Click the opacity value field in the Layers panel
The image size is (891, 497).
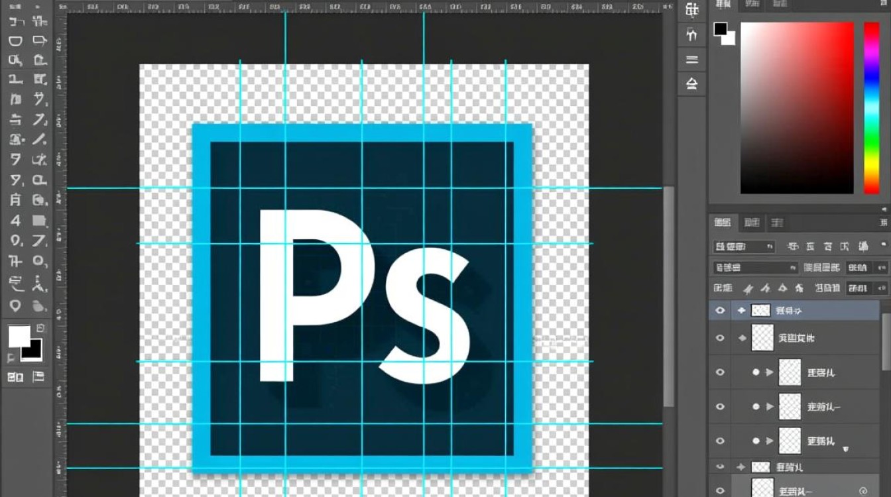click(x=858, y=268)
